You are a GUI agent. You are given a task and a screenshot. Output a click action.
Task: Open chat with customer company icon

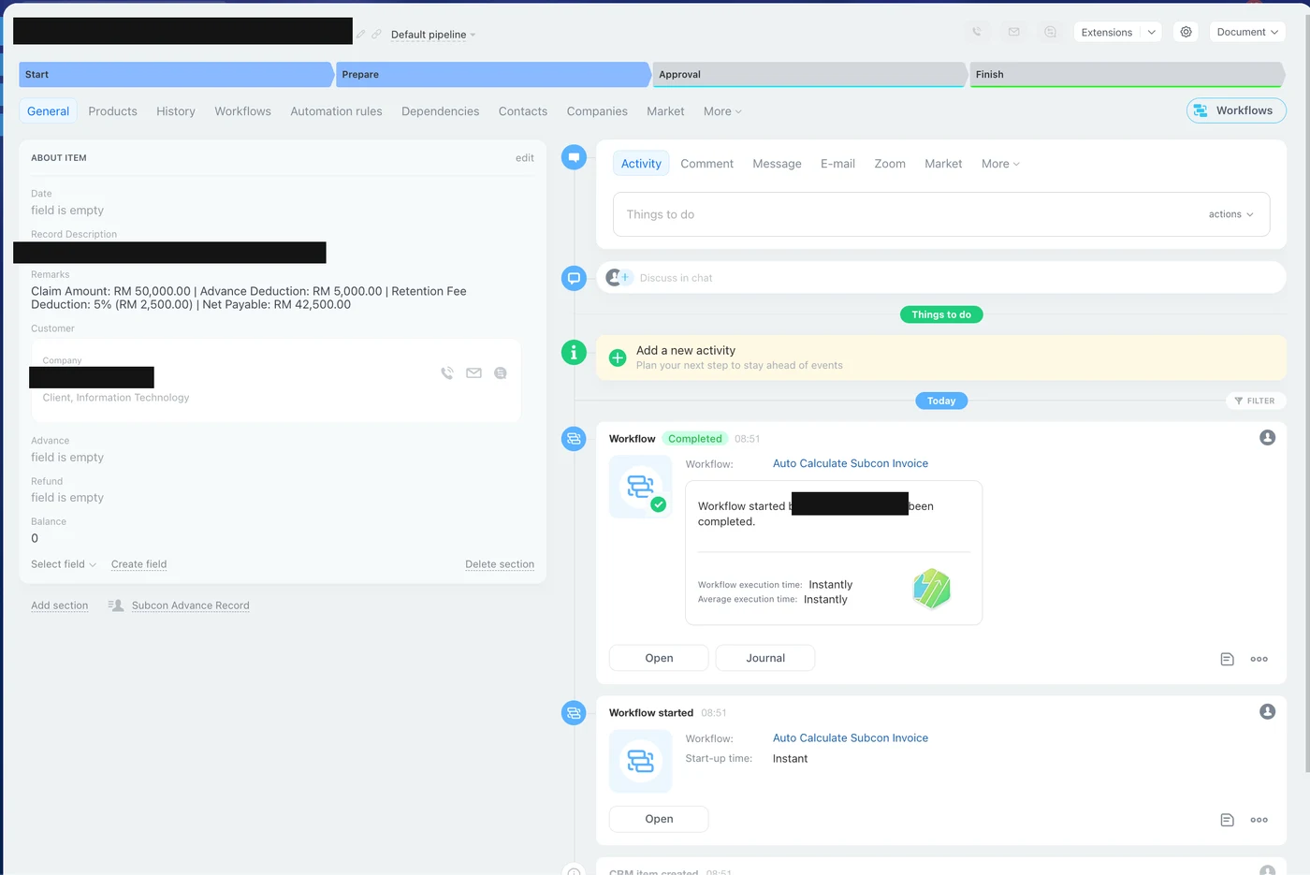501,373
